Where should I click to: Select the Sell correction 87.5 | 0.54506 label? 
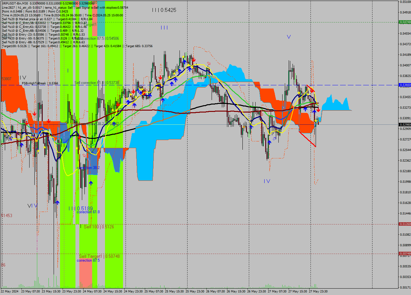[97, 38]
